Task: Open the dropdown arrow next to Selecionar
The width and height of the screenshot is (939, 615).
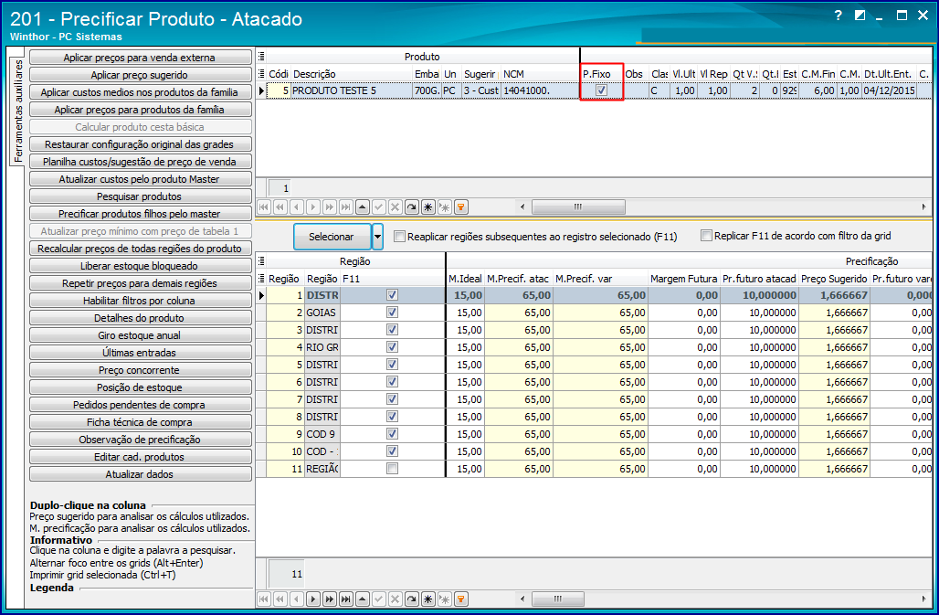Action: point(378,237)
